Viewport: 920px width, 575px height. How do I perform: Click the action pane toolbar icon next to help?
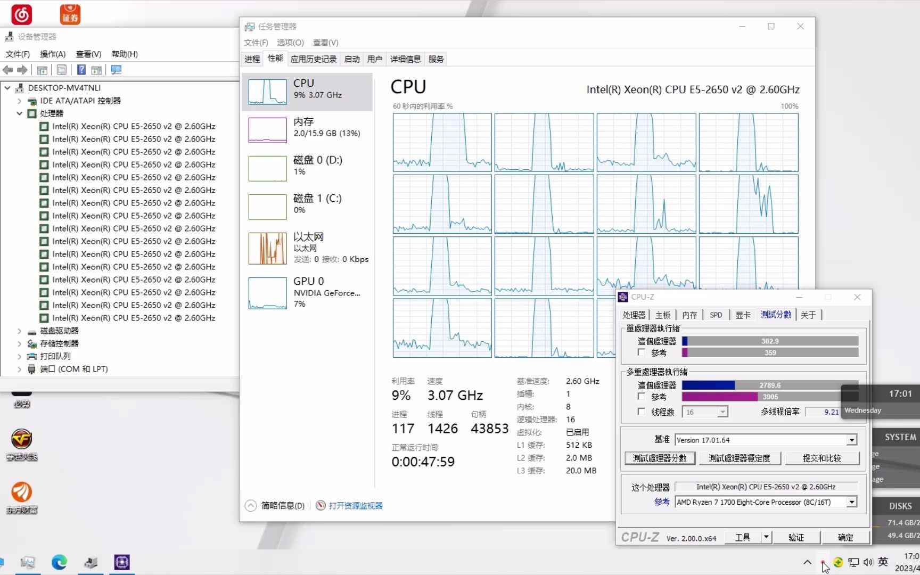(x=96, y=70)
